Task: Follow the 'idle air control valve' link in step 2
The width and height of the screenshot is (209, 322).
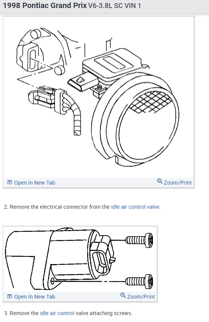Action: [135, 207]
